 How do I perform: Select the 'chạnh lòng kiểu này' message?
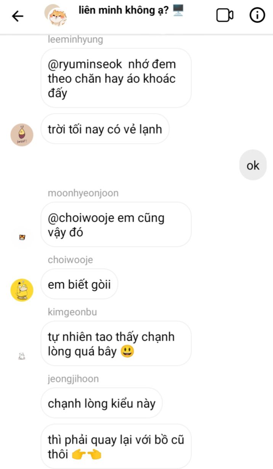click(x=101, y=403)
